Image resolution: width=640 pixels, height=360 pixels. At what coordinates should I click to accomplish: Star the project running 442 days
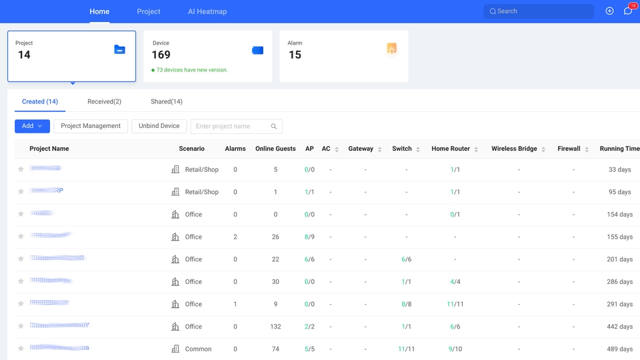tap(21, 326)
